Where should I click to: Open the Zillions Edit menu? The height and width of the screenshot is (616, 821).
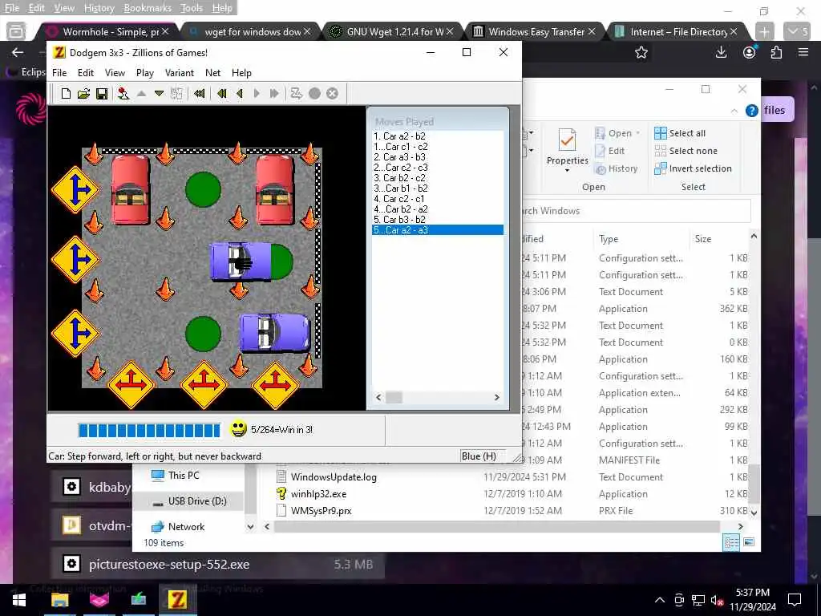[85, 73]
